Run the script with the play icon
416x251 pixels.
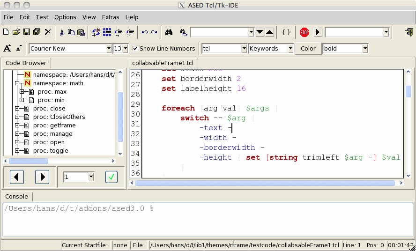pyautogui.click(x=318, y=32)
